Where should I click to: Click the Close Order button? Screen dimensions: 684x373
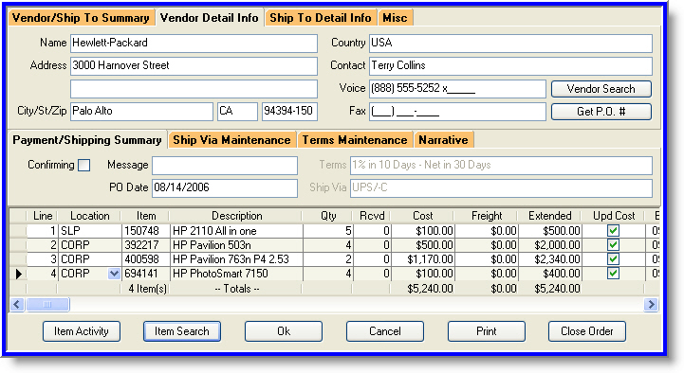pyautogui.click(x=587, y=331)
